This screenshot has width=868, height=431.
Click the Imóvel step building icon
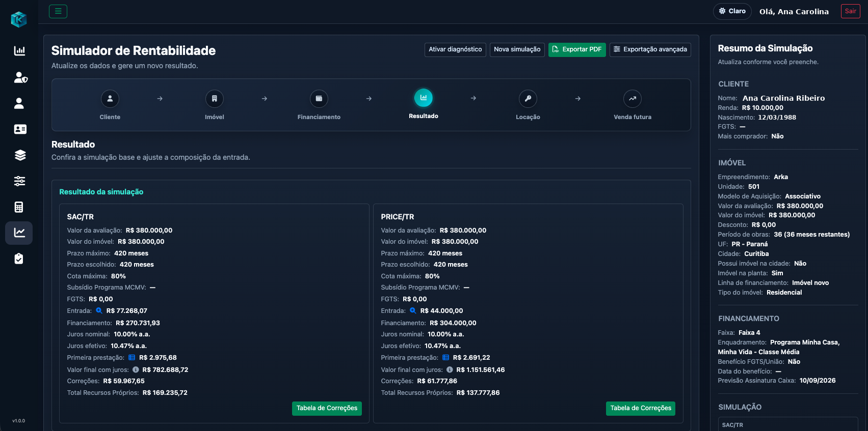(x=215, y=99)
